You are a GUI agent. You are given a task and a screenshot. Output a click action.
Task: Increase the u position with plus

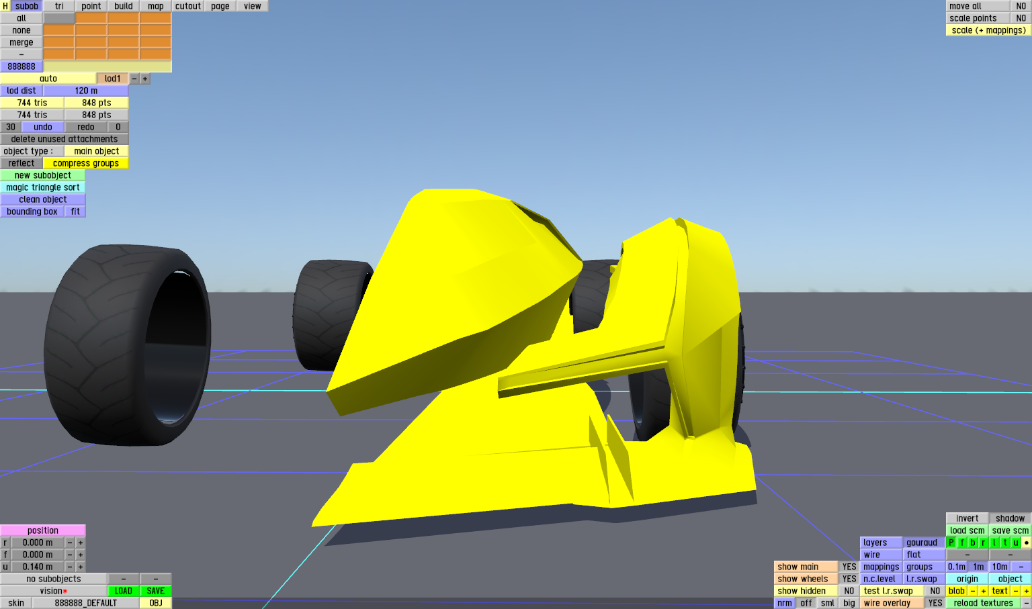(81, 567)
